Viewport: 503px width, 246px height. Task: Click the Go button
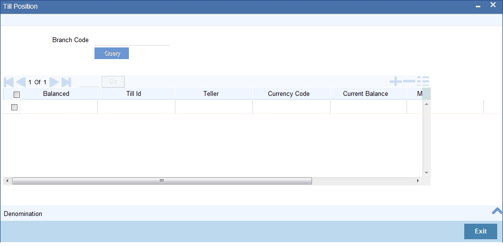point(113,82)
